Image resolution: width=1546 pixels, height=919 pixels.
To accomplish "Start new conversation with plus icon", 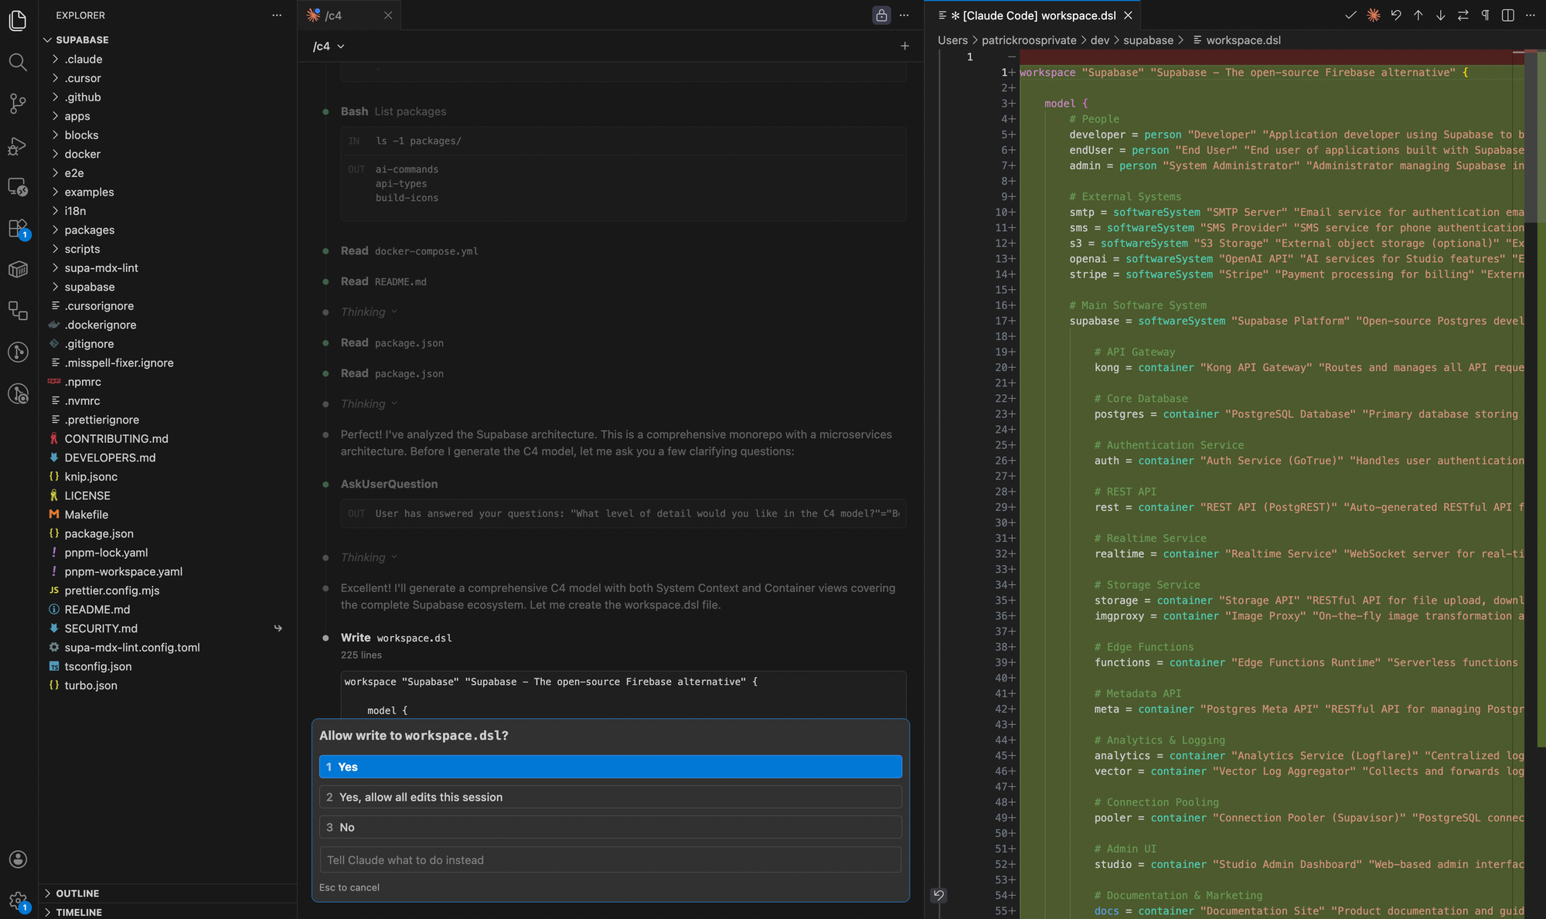I will coord(904,46).
